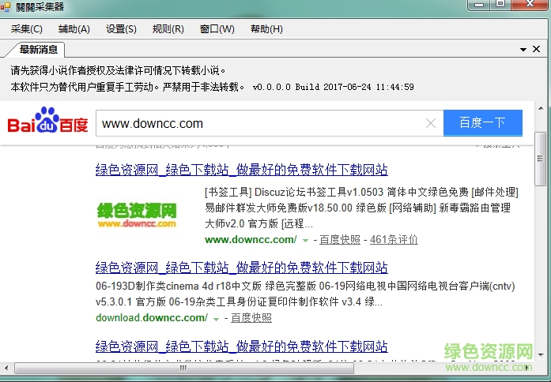
Task: Expand the arrow next to www.downcc.com/
Action: click(305, 240)
